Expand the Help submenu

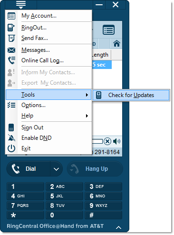coord(48,116)
